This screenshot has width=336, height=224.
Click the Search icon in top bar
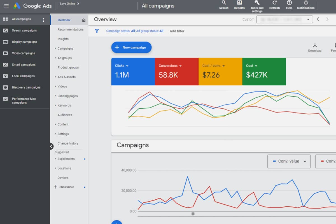[223, 4]
